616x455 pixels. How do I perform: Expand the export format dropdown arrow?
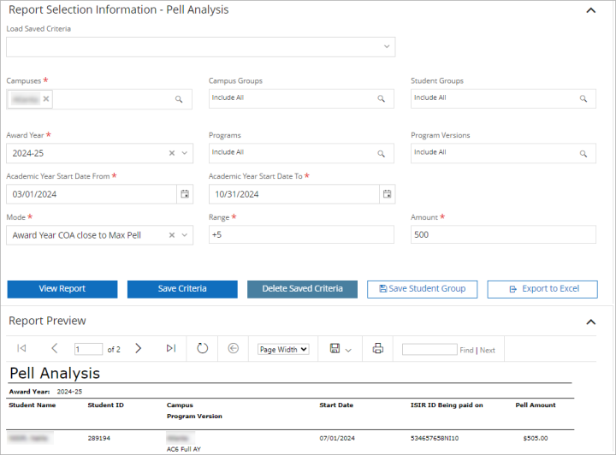pos(348,350)
